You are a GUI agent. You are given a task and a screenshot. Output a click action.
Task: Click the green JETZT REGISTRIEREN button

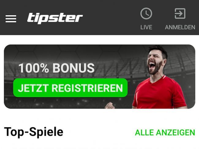pyautogui.click(x=70, y=88)
